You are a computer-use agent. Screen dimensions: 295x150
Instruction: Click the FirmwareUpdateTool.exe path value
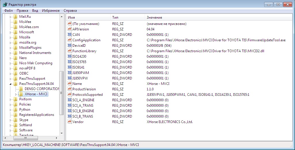(216, 40)
